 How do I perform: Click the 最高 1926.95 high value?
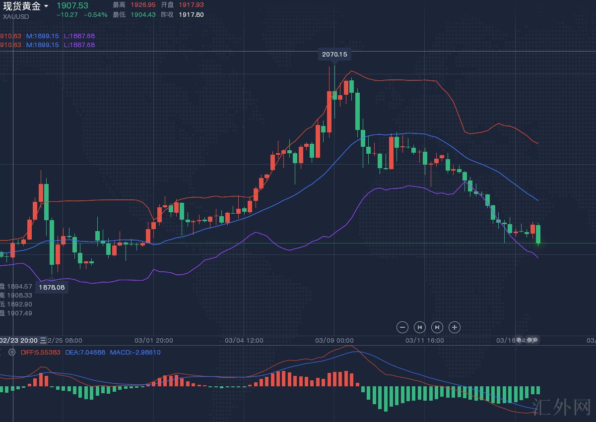tap(143, 5)
